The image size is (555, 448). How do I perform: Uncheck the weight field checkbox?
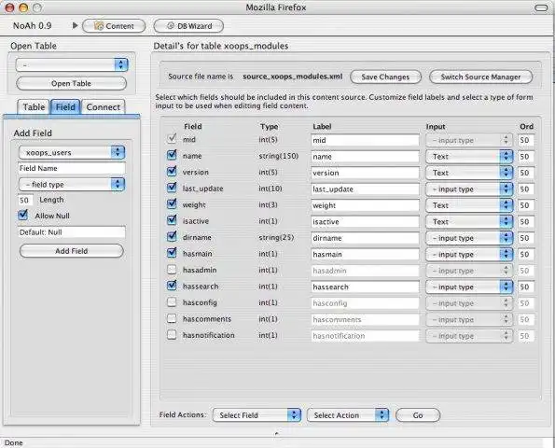tap(172, 204)
